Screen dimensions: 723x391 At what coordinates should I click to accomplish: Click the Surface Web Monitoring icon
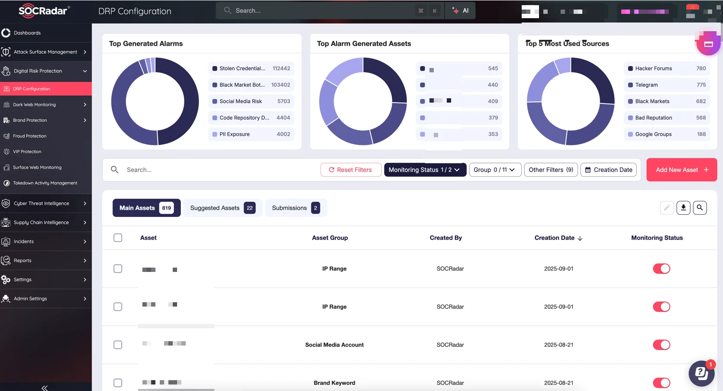pos(6,167)
